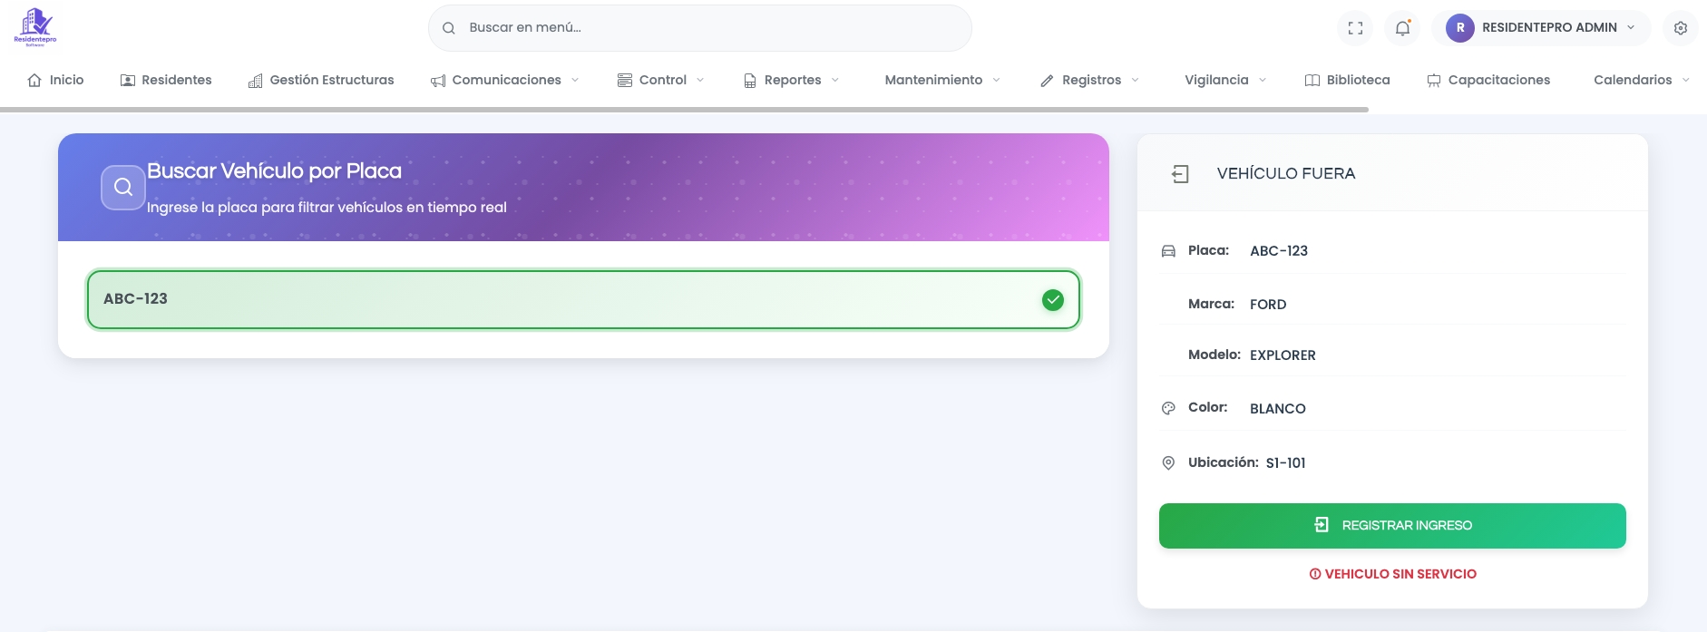The height and width of the screenshot is (632, 1707).
Task: Click the horizontal menu scrollbar
Action: [x=684, y=110]
